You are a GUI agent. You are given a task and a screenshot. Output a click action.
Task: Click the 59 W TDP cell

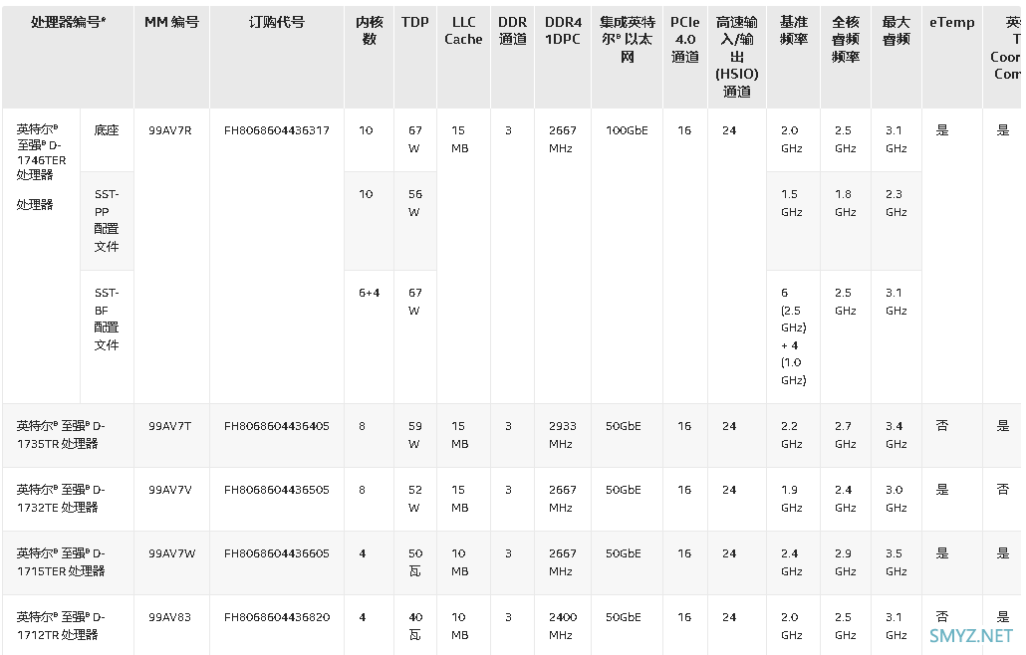pos(414,434)
